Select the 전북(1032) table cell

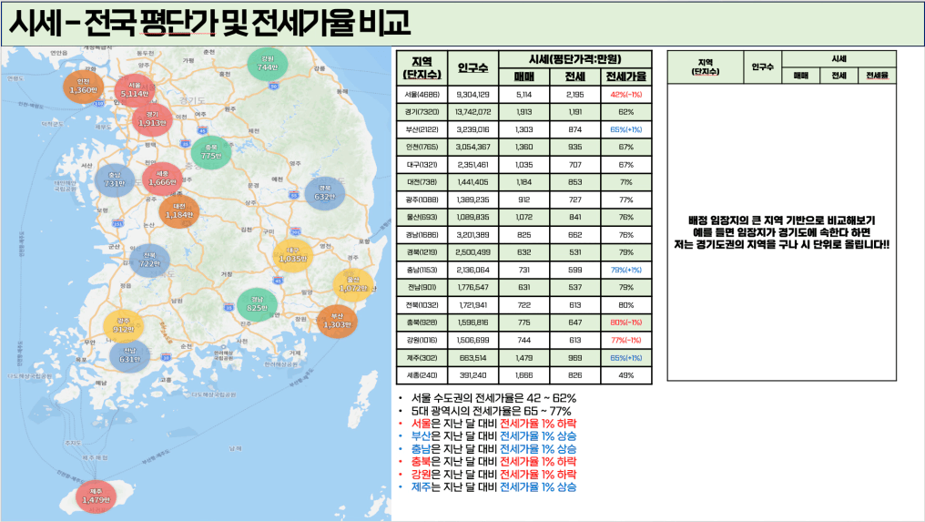click(x=422, y=305)
